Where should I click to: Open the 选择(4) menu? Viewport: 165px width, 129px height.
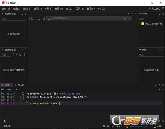point(38,9)
